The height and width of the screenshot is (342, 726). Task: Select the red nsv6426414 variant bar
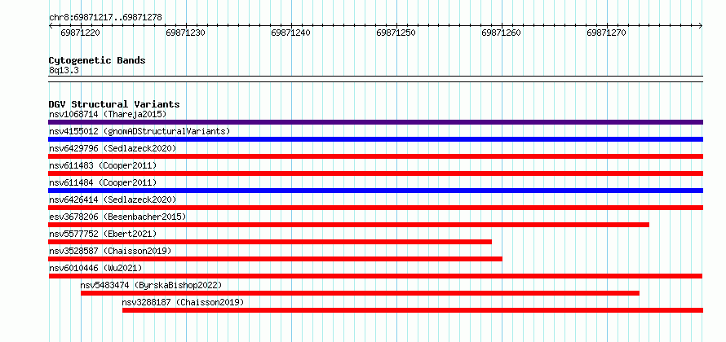375,208
